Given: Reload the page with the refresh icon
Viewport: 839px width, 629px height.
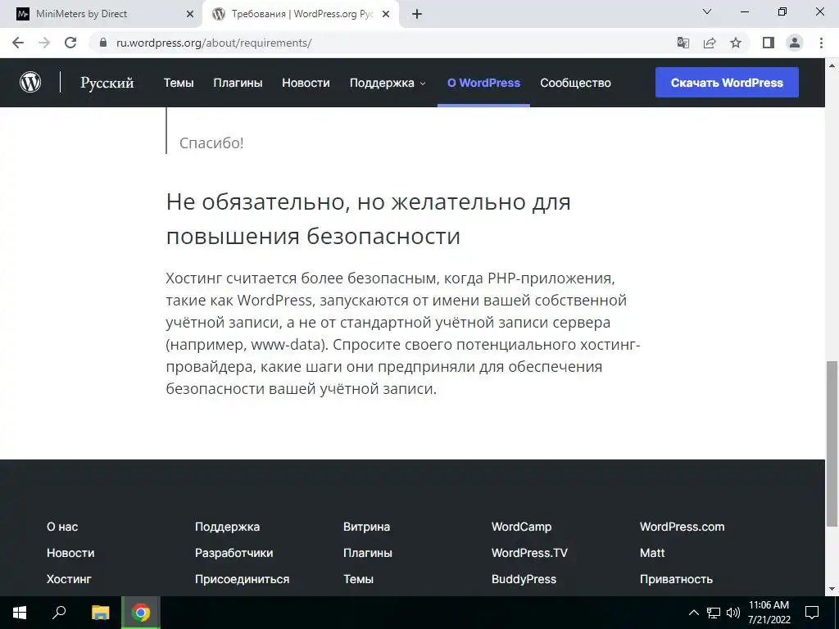Looking at the screenshot, I should click(x=70, y=43).
